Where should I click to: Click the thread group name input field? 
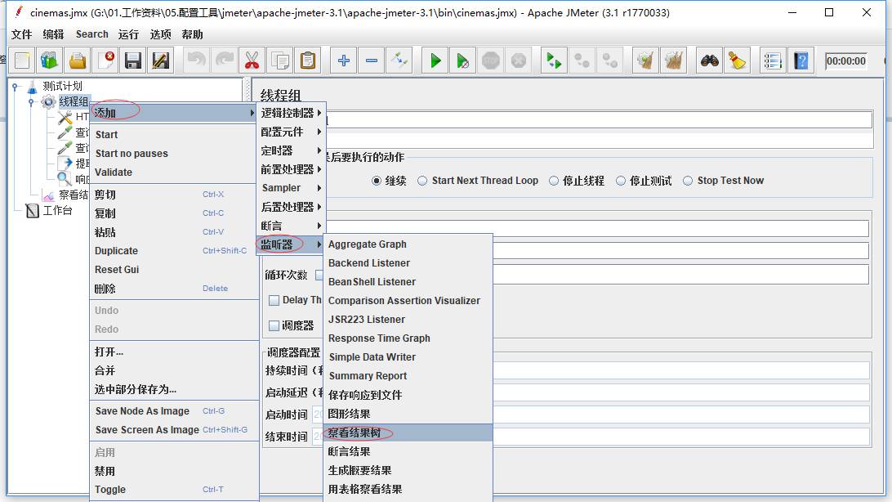pos(599,119)
